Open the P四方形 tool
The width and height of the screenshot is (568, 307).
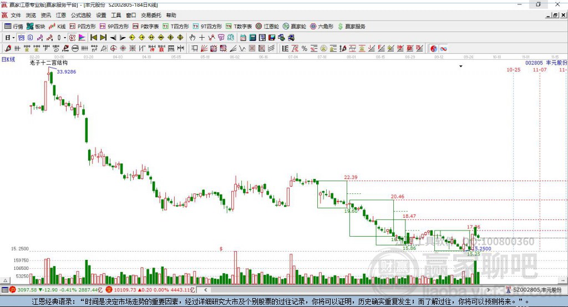pyautogui.click(x=83, y=27)
